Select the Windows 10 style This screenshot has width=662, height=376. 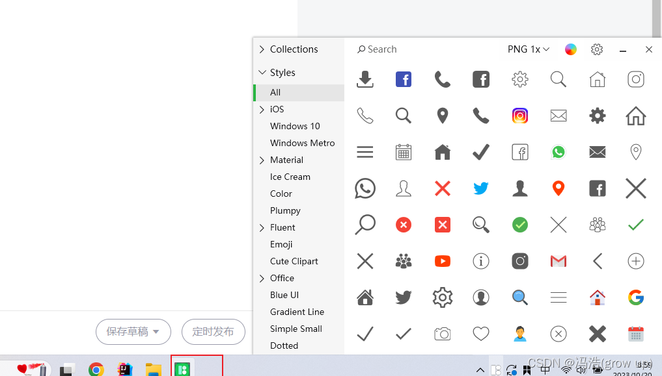[x=295, y=127]
